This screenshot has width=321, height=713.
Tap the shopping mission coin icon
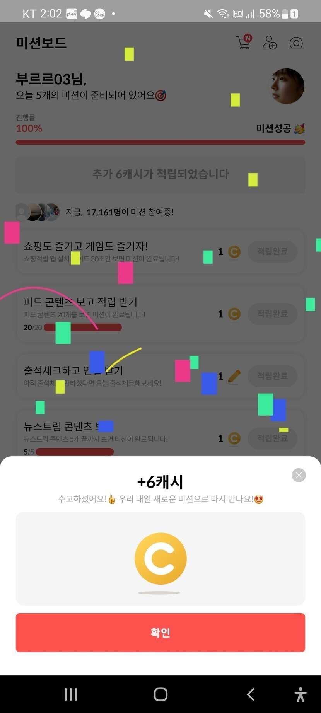coord(234,252)
